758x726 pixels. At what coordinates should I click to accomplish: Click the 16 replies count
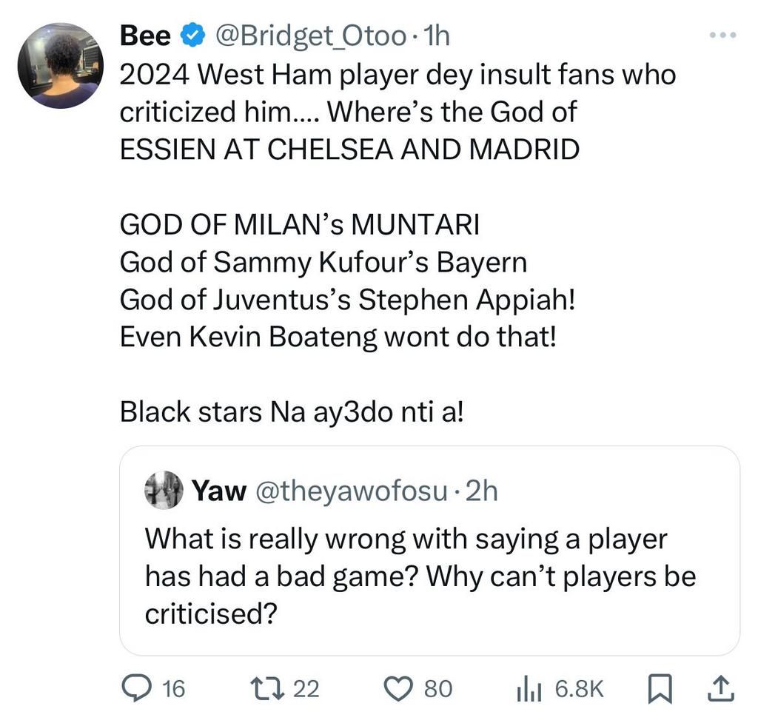pos(173,689)
